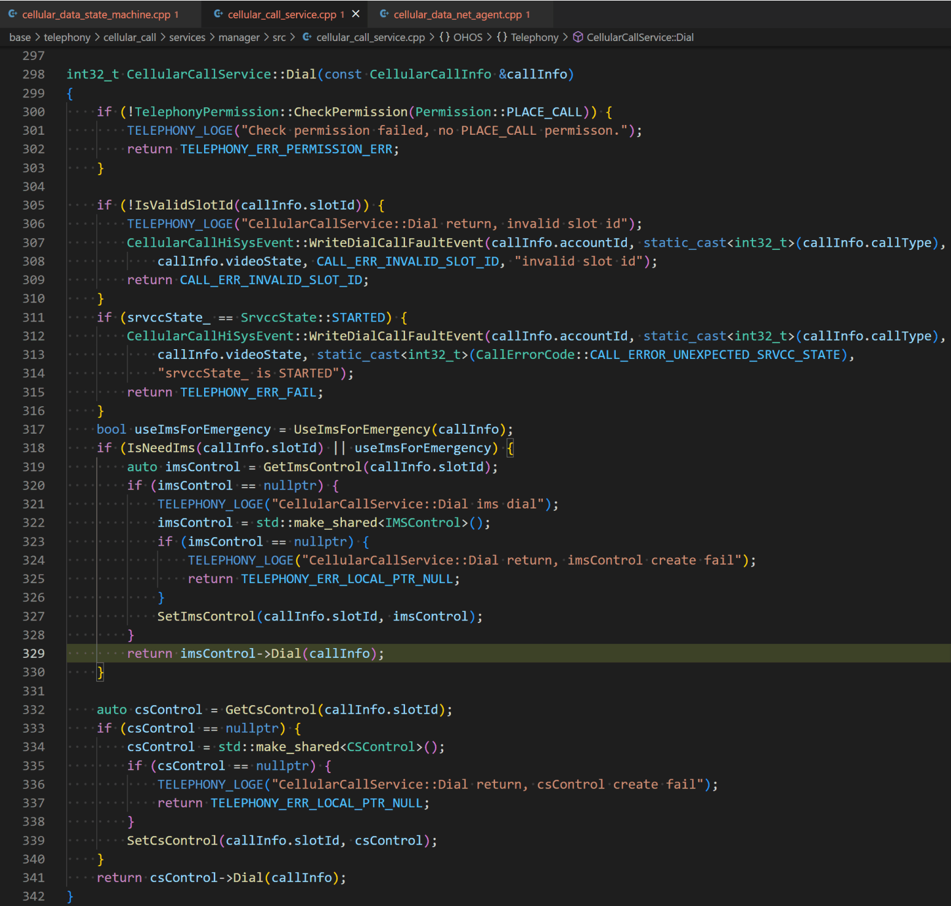Image resolution: width=951 pixels, height=906 pixels.
Task: Click 'CALL_ERR_INVALID_SLOT_ID' on line 309
Action: pyautogui.click(x=271, y=280)
